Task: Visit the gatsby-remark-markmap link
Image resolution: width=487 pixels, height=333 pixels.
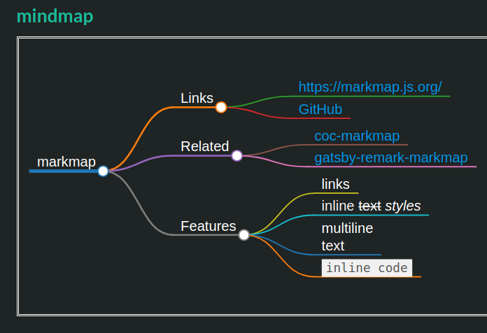Action: [390, 157]
